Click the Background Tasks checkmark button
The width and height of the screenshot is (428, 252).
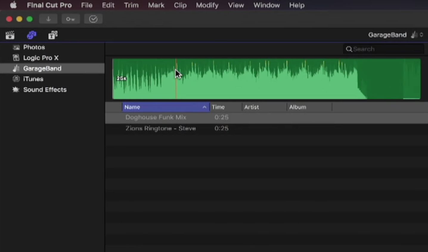93,19
